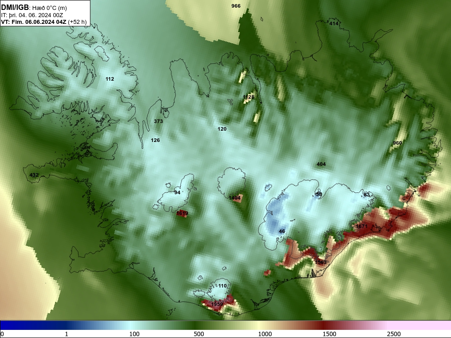Click the 110 value on the southern glacier
The width and height of the screenshot is (451, 338).
(x=222, y=286)
